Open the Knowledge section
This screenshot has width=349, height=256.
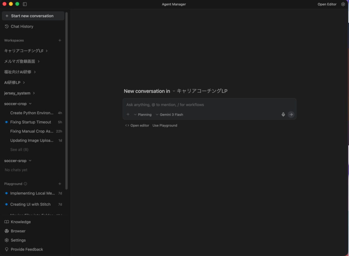(x=20, y=222)
